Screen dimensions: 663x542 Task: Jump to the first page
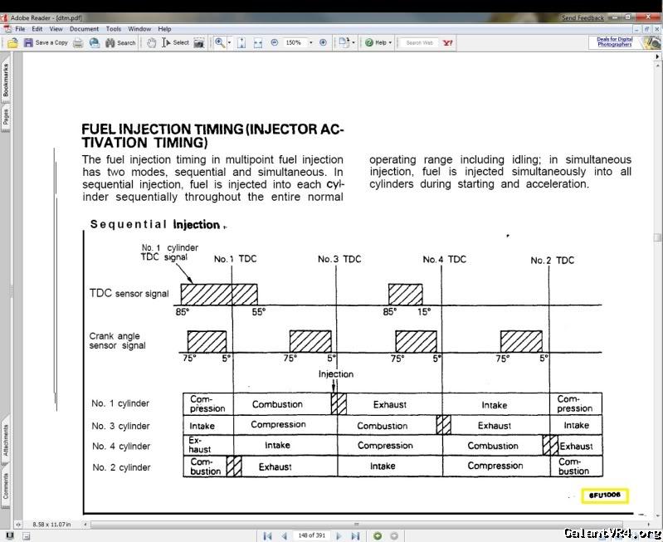point(268,536)
